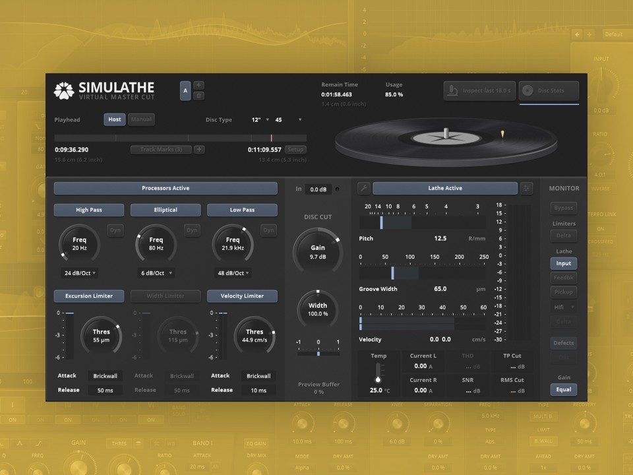
Task: Click the Elliptical Freq 80 Hz knob
Action: tap(156, 243)
